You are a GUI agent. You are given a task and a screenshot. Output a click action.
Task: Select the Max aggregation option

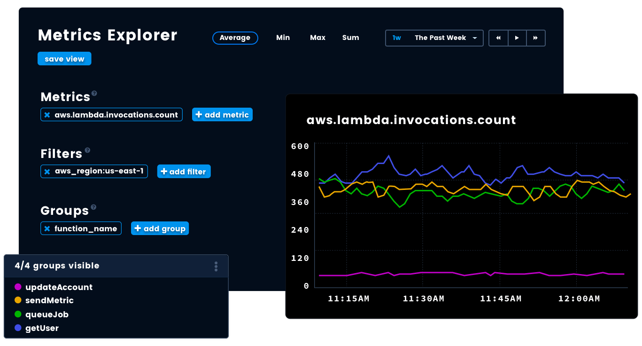tap(317, 38)
